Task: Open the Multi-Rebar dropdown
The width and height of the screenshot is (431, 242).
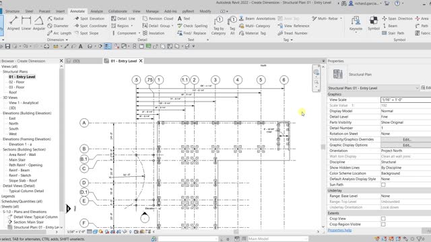Action: click(x=341, y=18)
